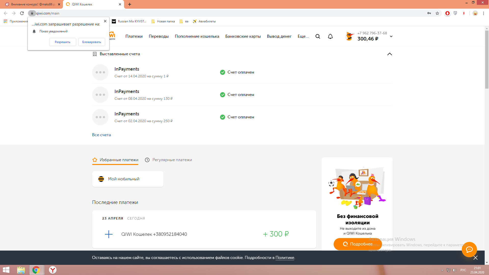Open the Политике cookie policy link
The height and width of the screenshot is (275, 489).
(285, 258)
